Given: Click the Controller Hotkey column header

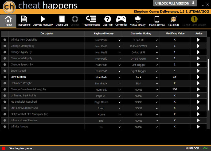Looking at the screenshot, I should click(x=141, y=33).
